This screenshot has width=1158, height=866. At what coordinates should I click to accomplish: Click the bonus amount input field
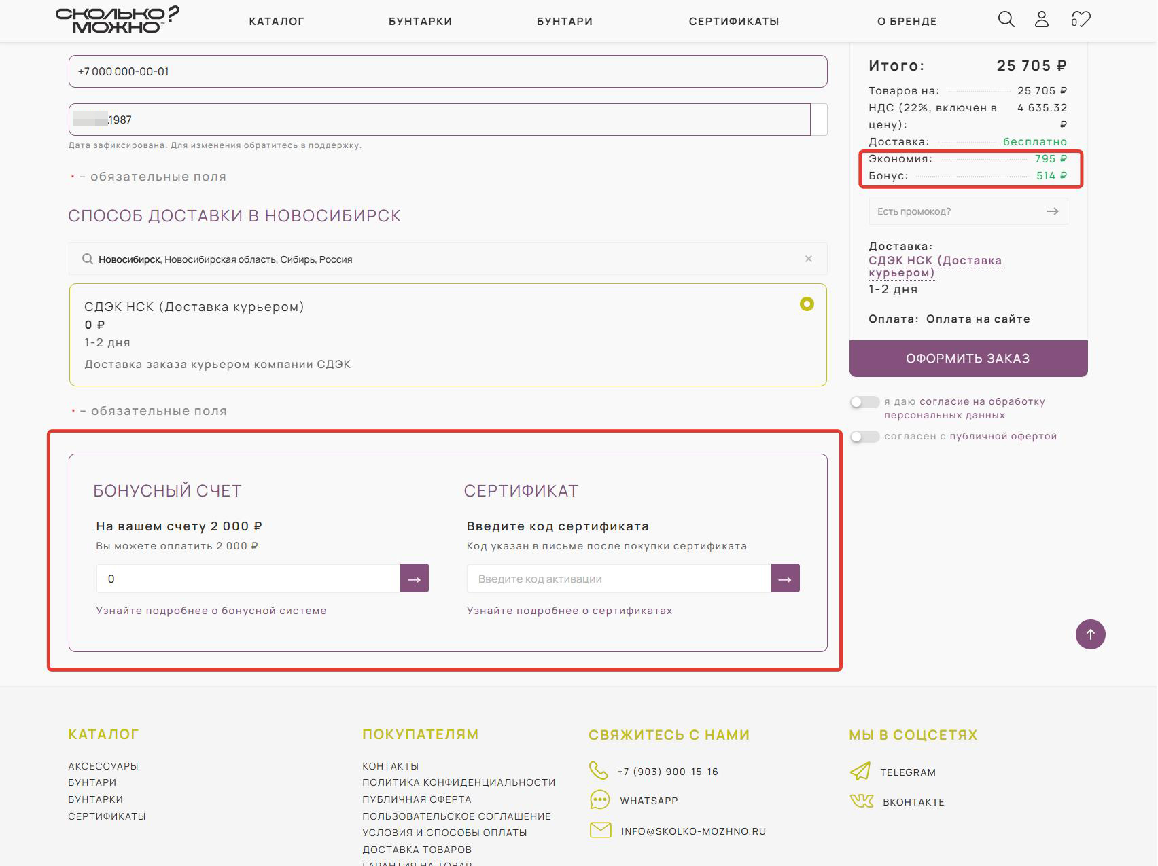248,579
